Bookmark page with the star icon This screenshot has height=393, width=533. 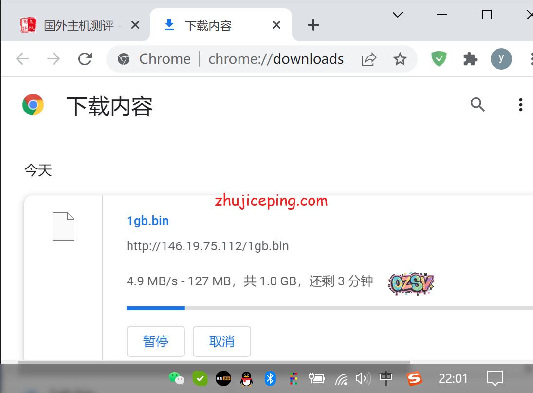[x=400, y=59]
